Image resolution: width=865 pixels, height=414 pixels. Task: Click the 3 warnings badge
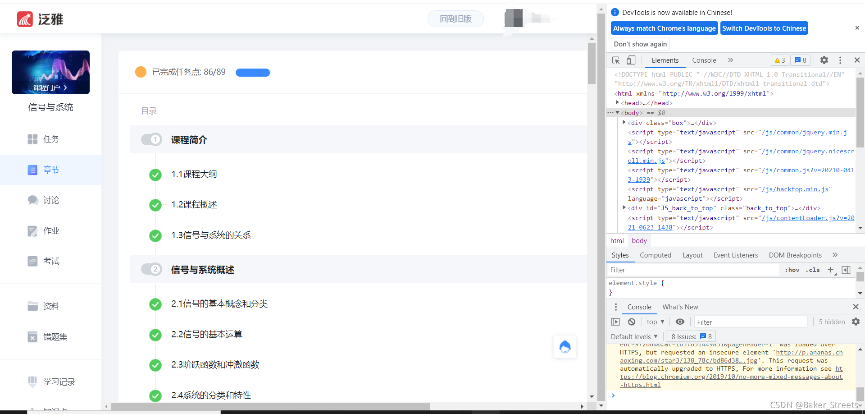[780, 60]
